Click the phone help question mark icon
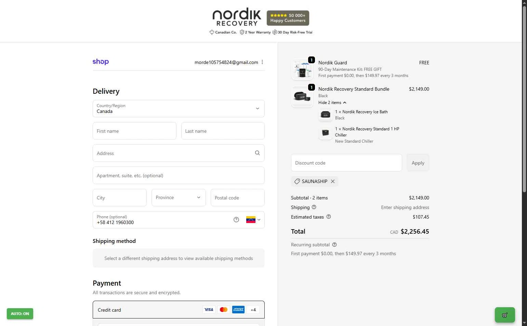The height and width of the screenshot is (326, 527). point(236,220)
